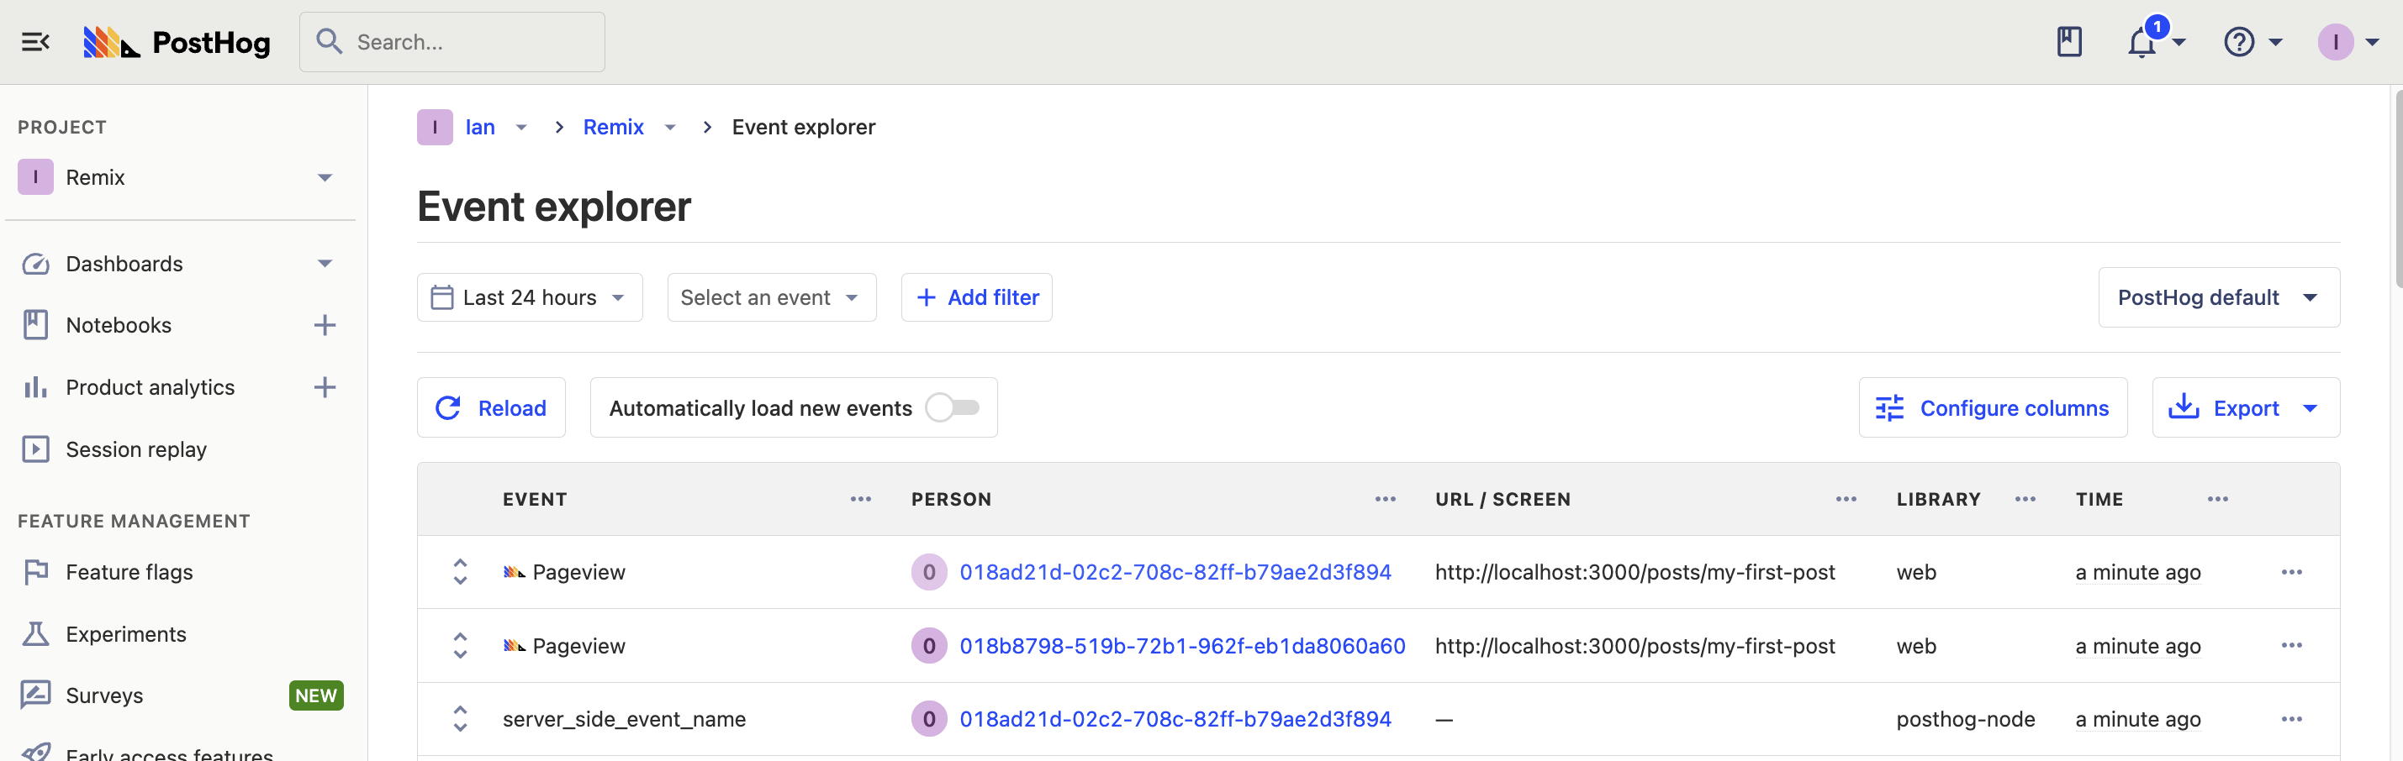Open person link 018b8798-519b-72b1-962f-eb1da8060a60
Screen dimensions: 2403x761
(1182, 647)
